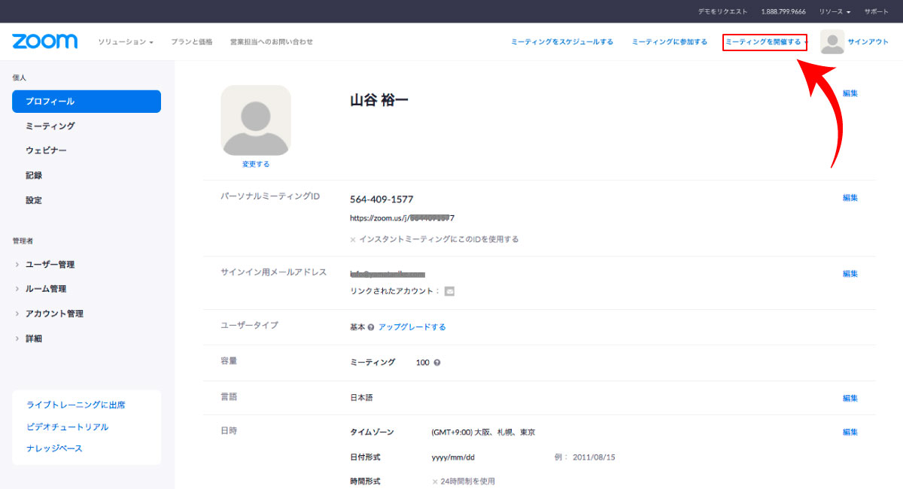
Task: Click timezone value (GMT+9:00) 大阪、札幌、東京
Action: (x=484, y=433)
